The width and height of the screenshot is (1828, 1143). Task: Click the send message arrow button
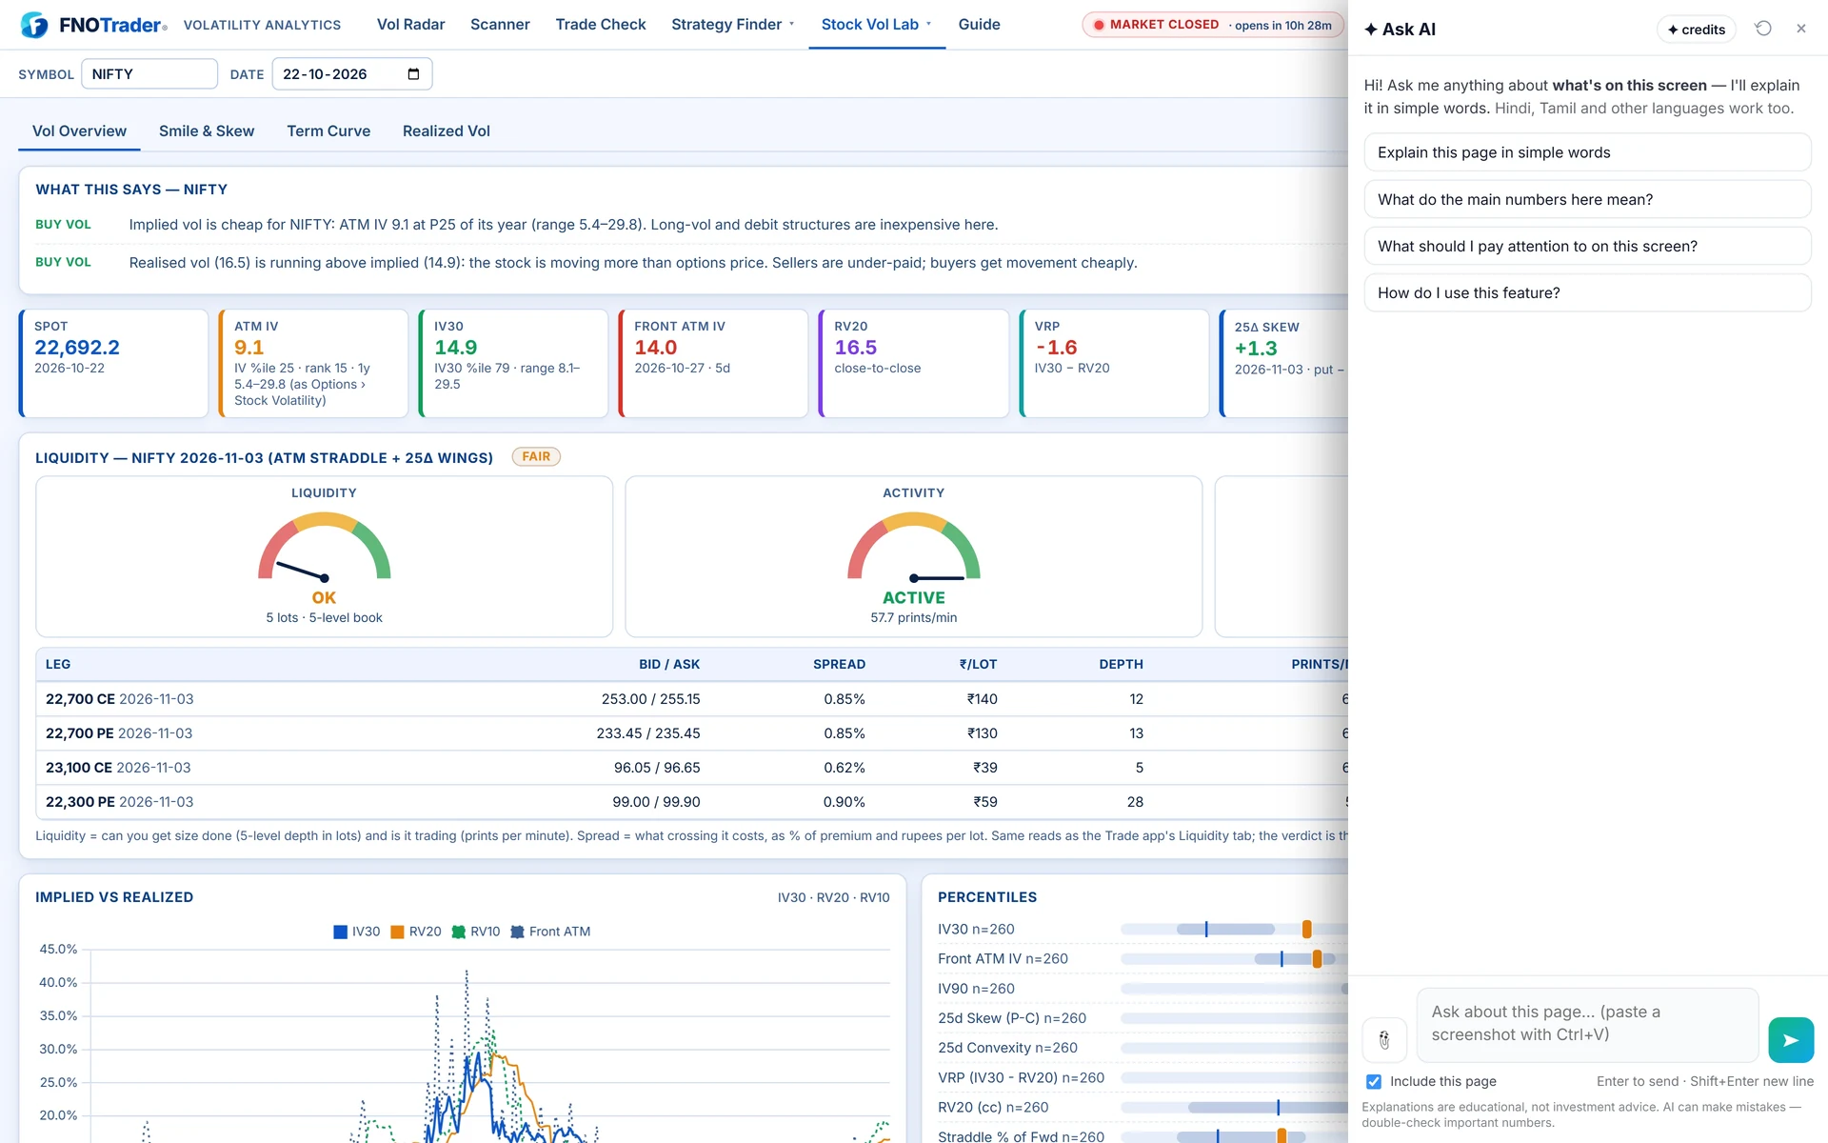coord(1791,1040)
